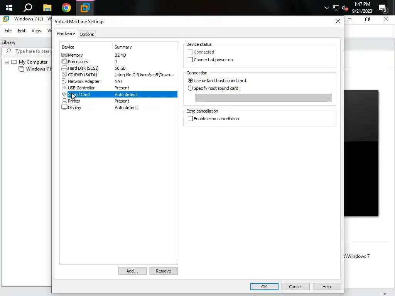
Task: Click the Windows 7 VM icon in Library
Action: (x=22, y=69)
